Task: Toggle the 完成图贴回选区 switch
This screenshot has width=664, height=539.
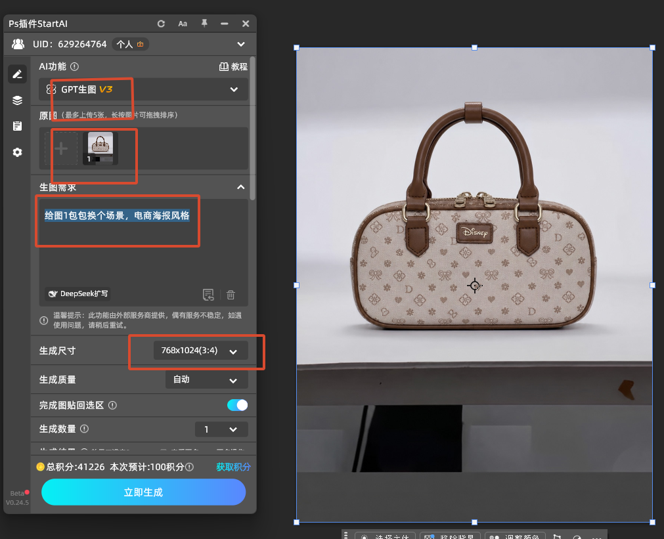Action: (238, 405)
